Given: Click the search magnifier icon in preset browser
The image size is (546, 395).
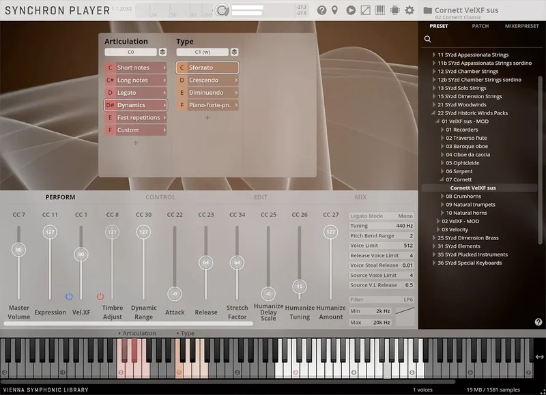Looking at the screenshot, I should click(x=428, y=39).
